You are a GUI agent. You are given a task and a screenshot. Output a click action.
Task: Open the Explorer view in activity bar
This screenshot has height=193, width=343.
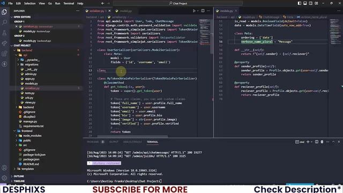[4, 12]
